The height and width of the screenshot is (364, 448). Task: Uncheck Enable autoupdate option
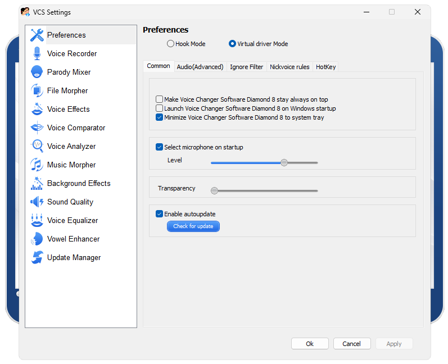(160, 214)
